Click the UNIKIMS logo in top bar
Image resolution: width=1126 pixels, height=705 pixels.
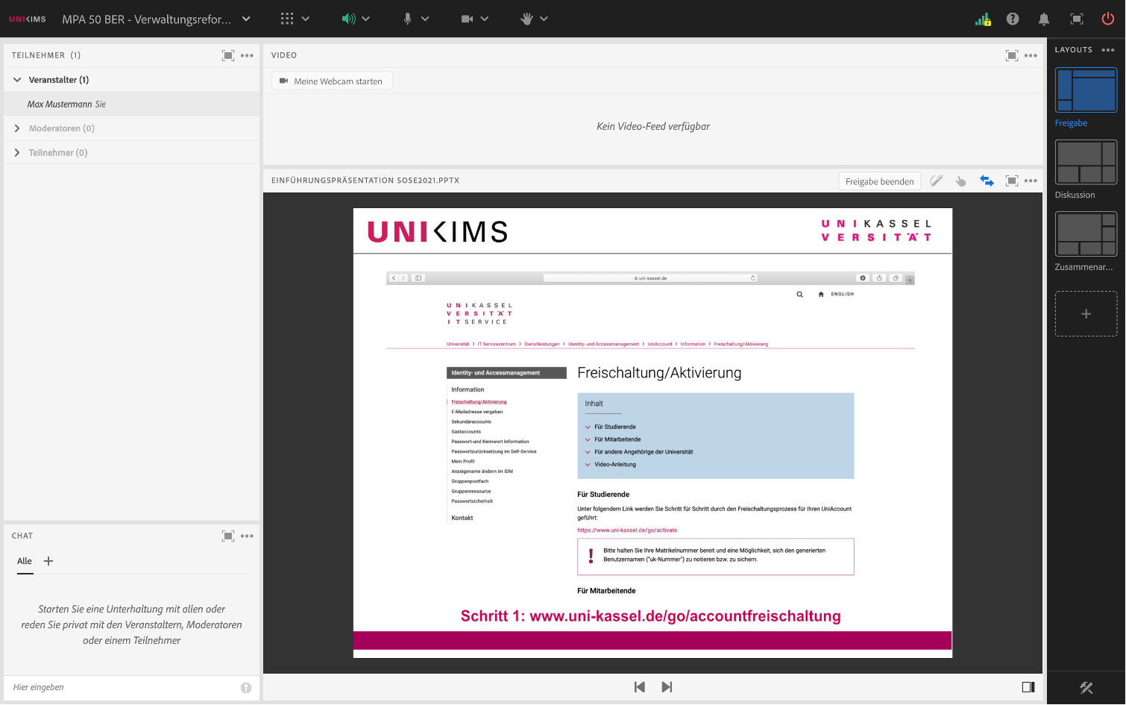(28, 19)
